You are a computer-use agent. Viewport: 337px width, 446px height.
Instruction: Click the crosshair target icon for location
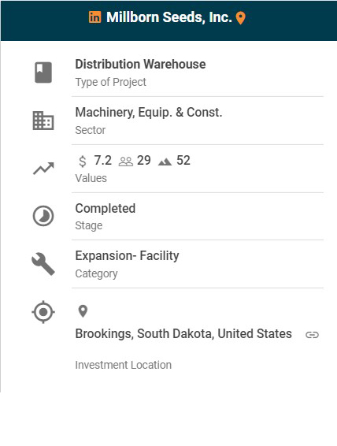tap(43, 312)
